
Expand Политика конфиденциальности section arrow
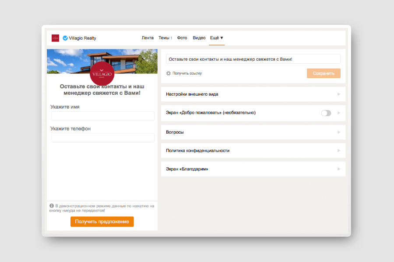click(339, 151)
